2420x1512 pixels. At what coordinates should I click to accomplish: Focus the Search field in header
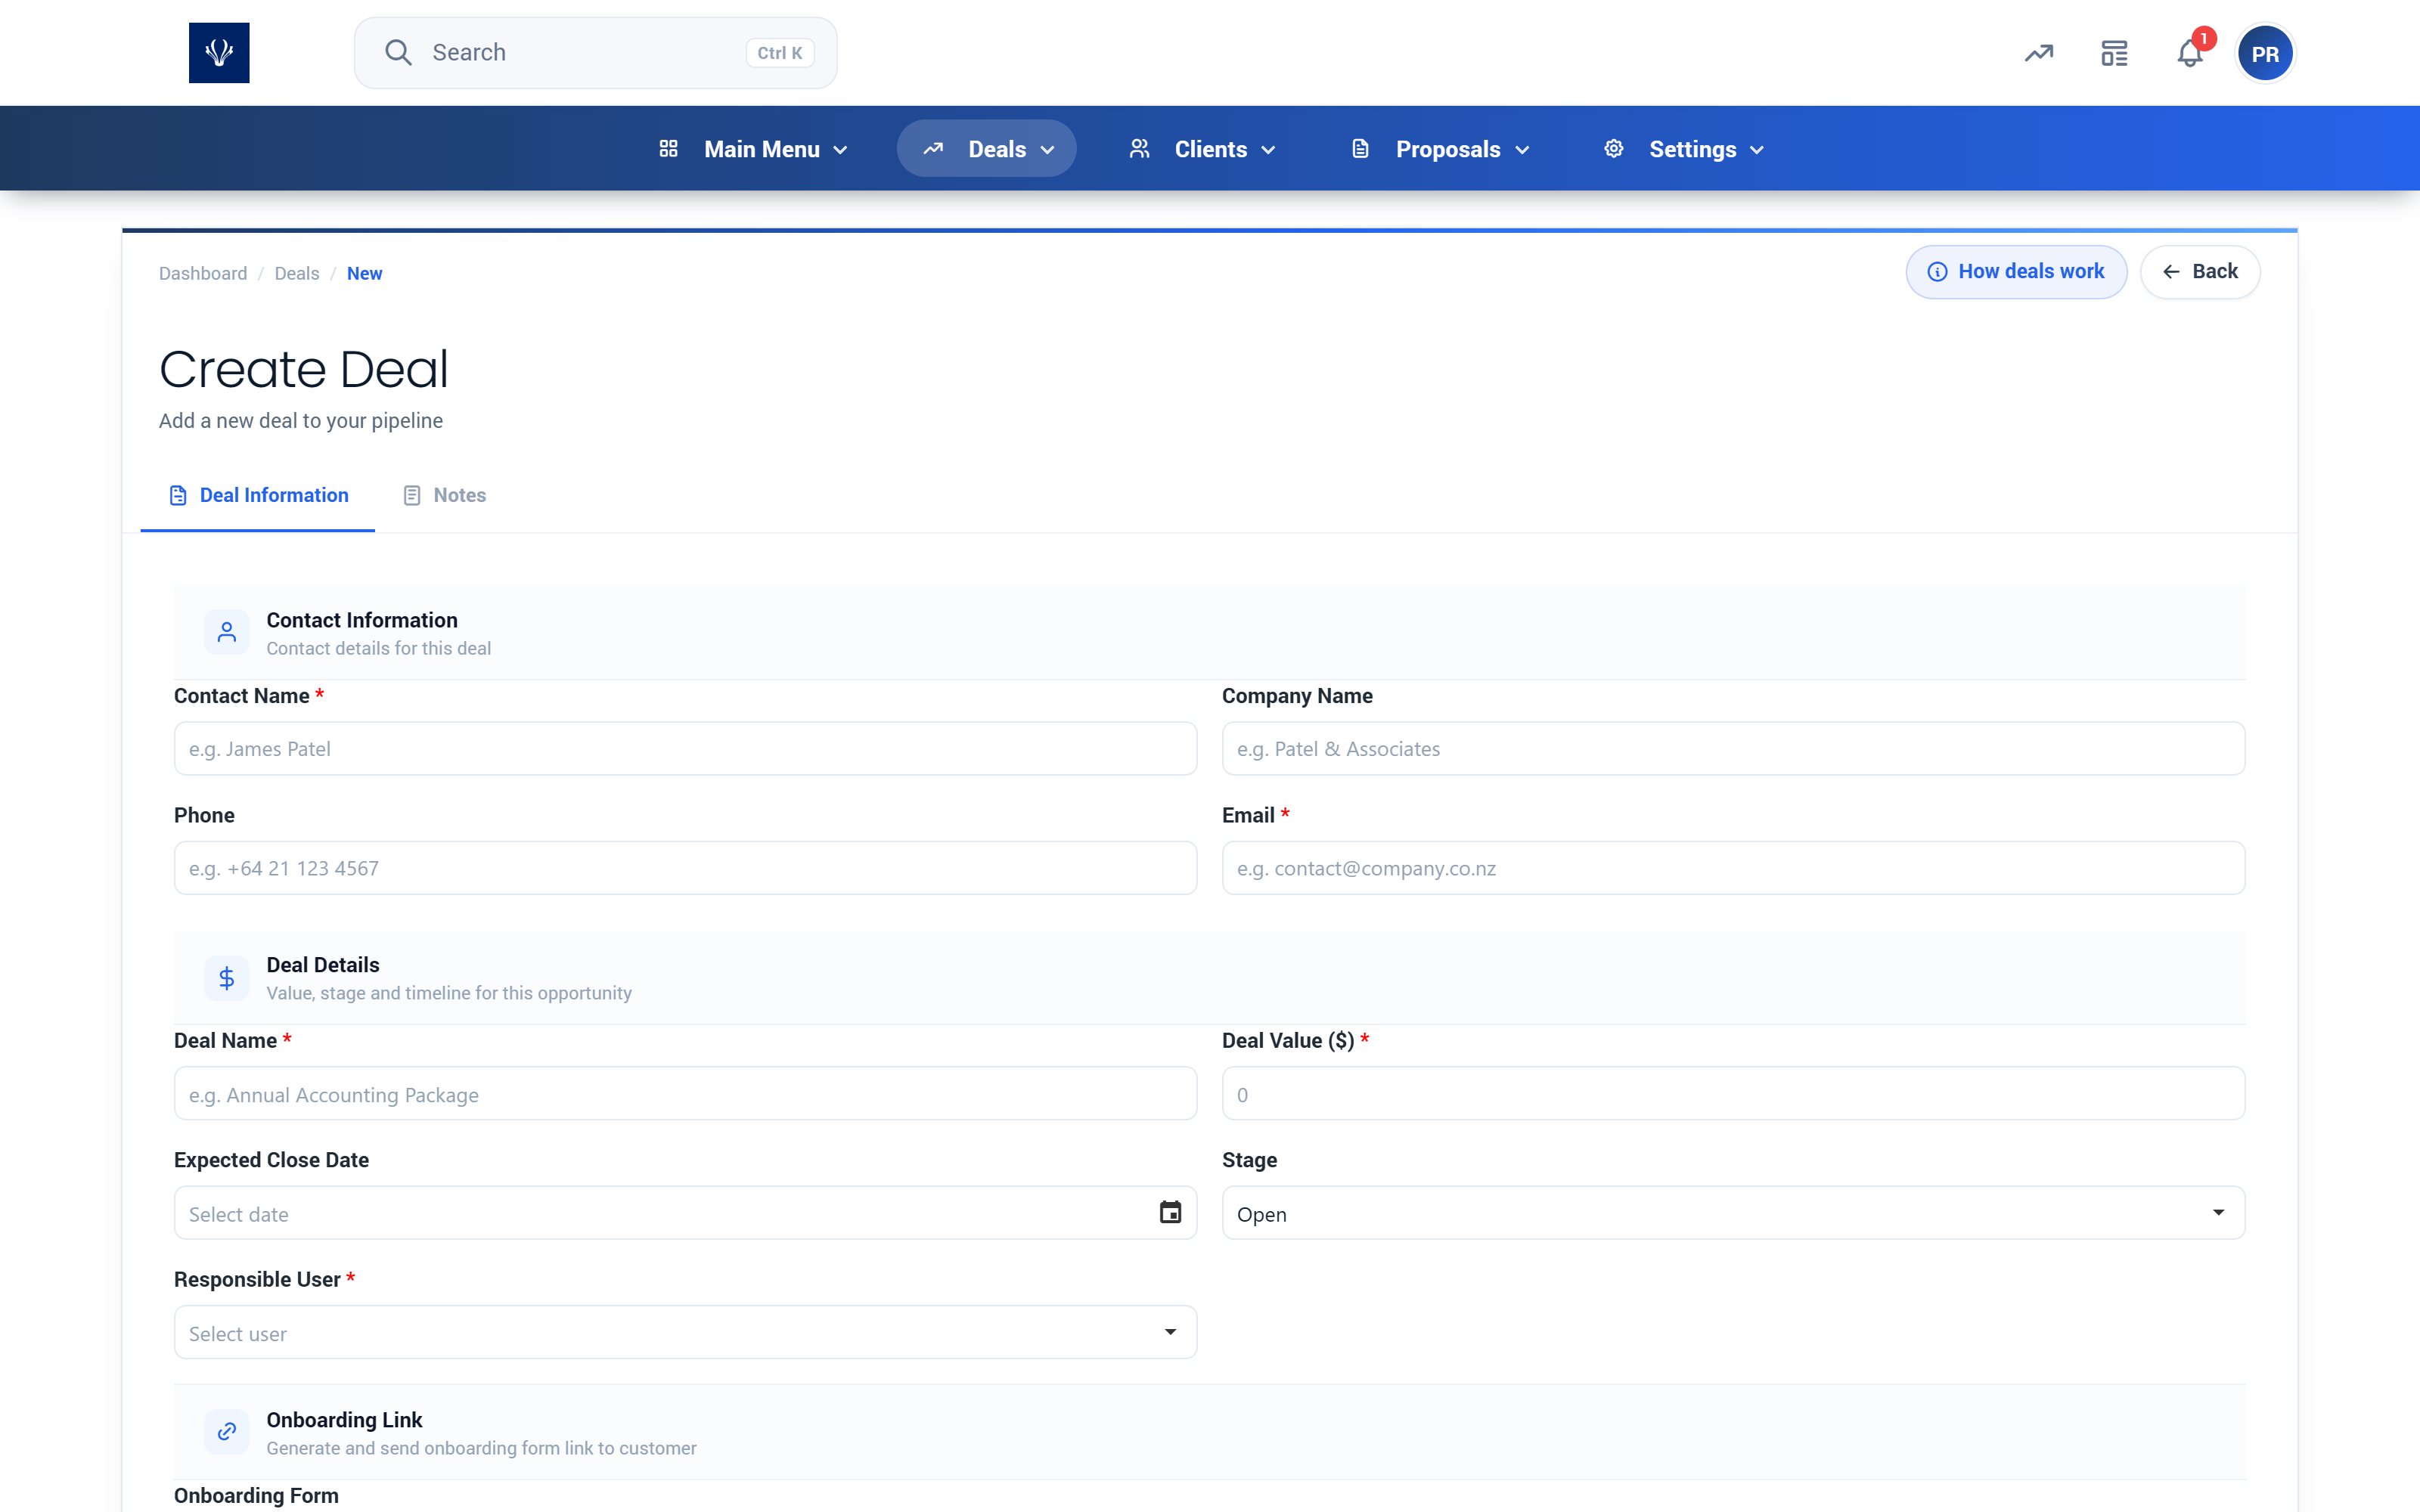[595, 53]
